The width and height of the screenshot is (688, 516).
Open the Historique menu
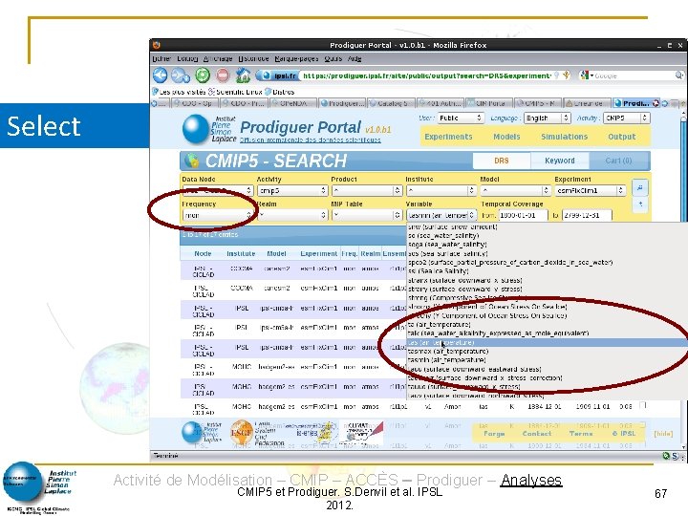[x=253, y=59]
